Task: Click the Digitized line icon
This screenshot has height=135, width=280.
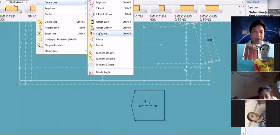Action: click(91, 2)
